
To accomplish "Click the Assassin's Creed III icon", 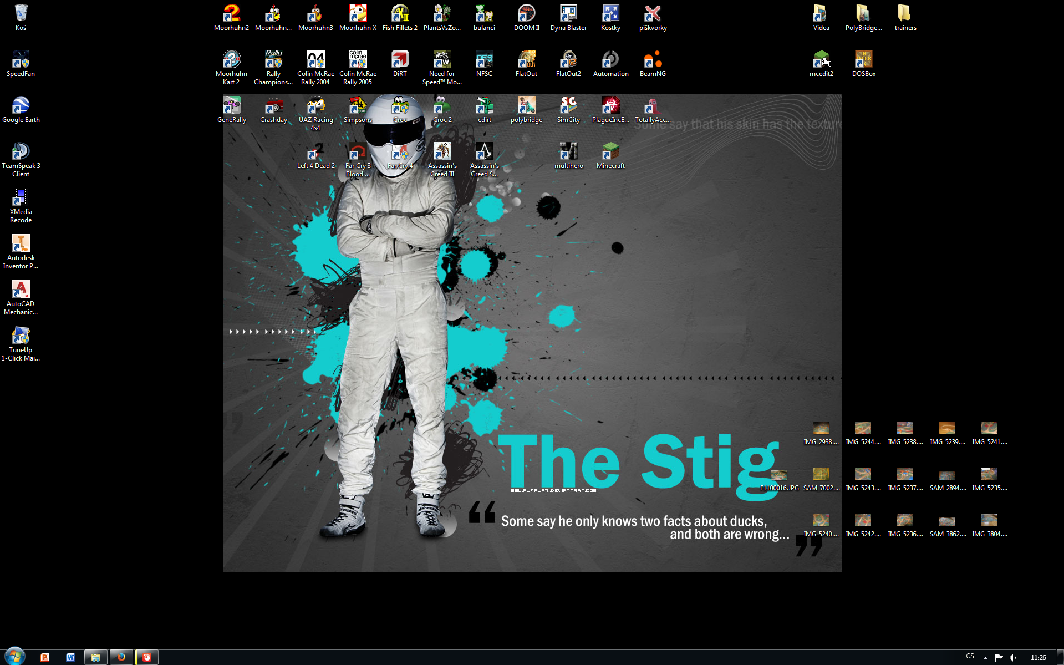I will click(x=442, y=160).
